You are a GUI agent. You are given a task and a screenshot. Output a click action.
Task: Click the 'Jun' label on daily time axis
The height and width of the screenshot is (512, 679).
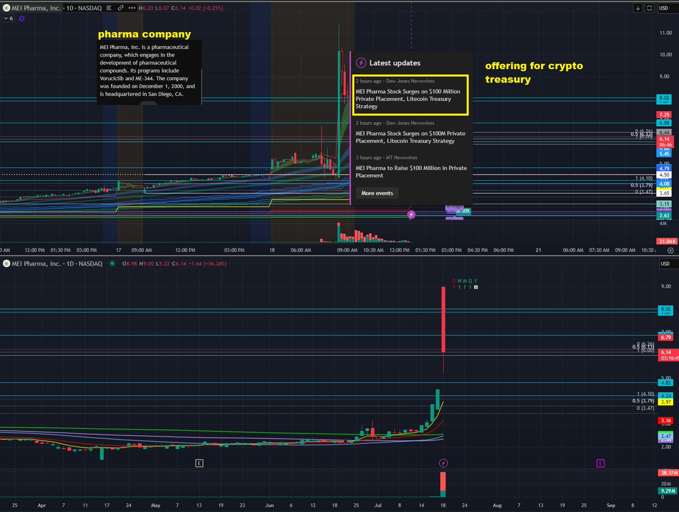(269, 505)
